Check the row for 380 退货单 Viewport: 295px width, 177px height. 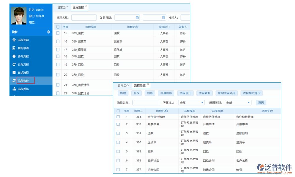118,142
